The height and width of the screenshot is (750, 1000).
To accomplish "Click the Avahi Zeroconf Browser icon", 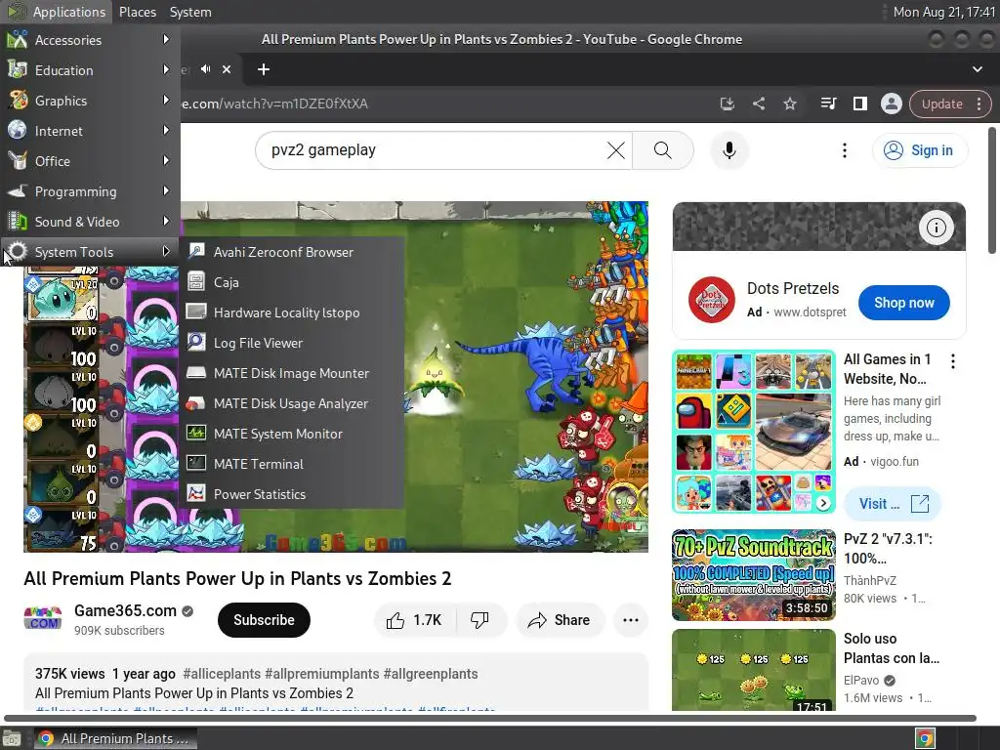I will (x=195, y=251).
